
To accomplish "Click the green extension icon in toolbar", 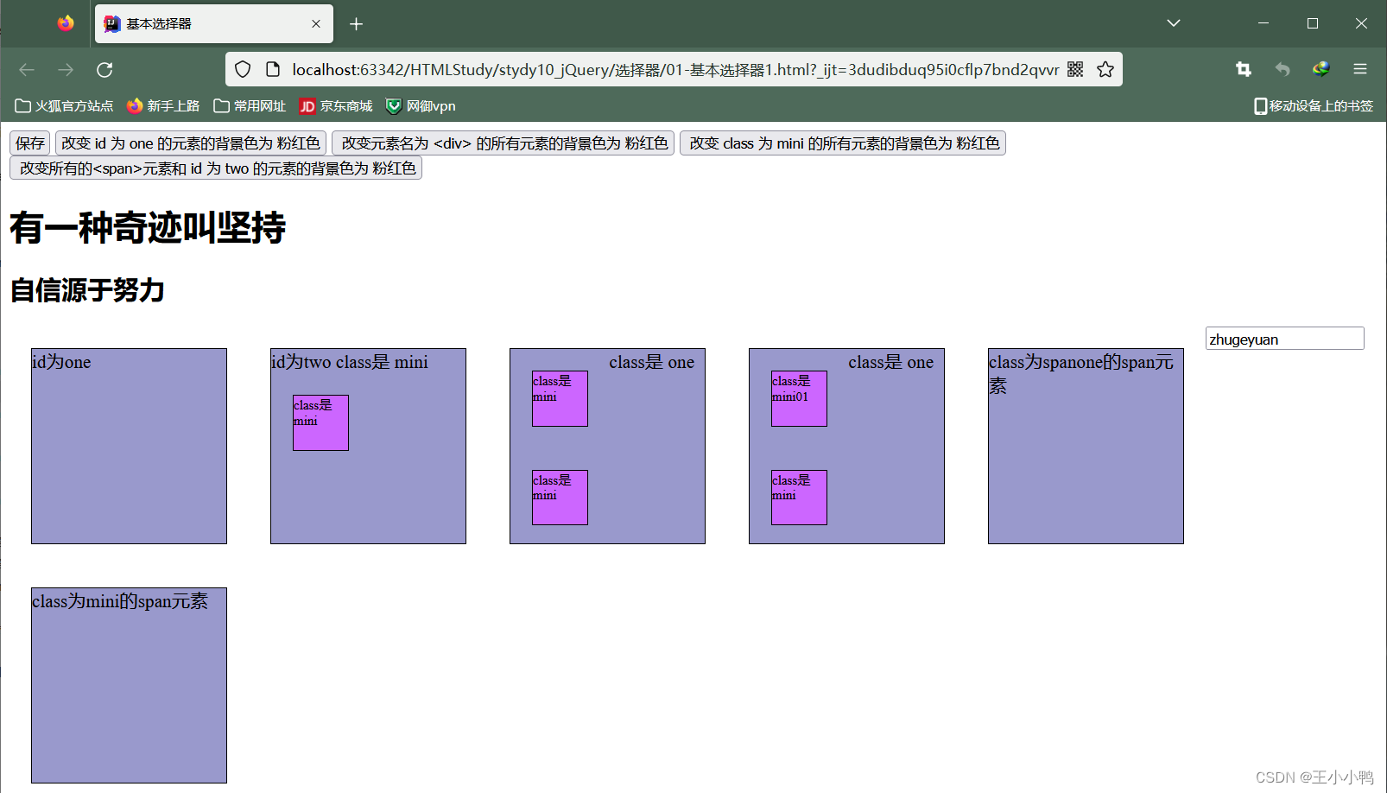I will (1320, 70).
